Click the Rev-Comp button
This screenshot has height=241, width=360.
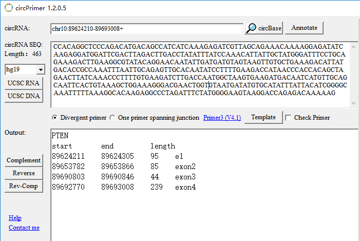pos(24,186)
